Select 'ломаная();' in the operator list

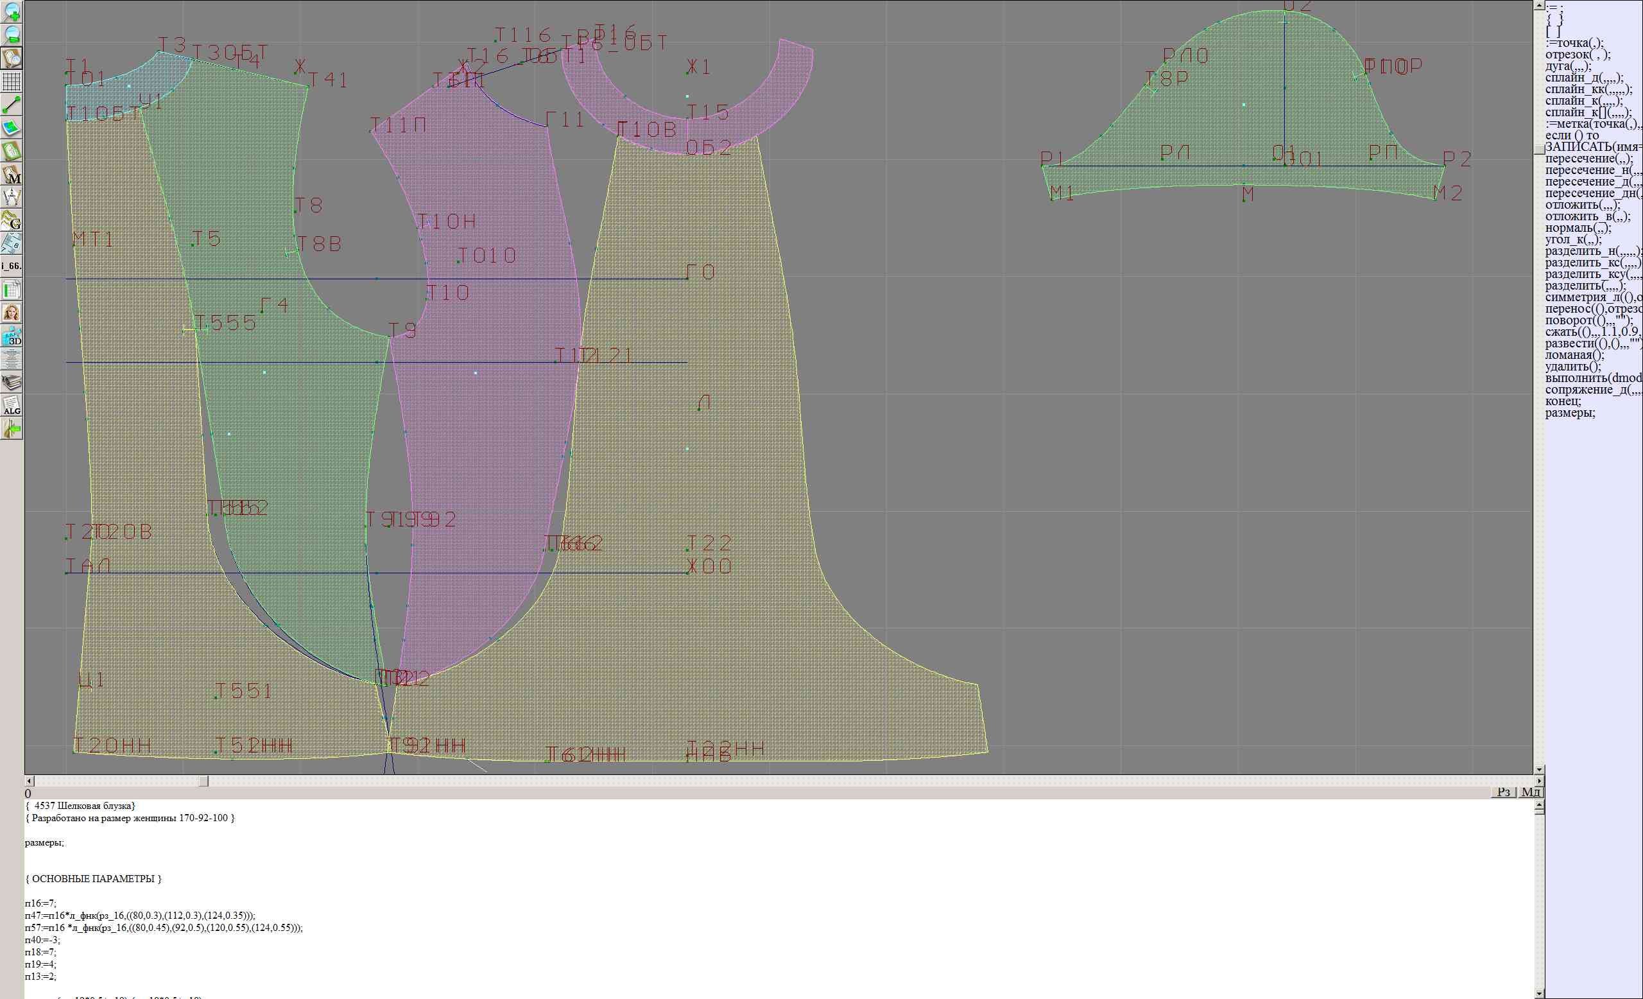(x=1574, y=355)
